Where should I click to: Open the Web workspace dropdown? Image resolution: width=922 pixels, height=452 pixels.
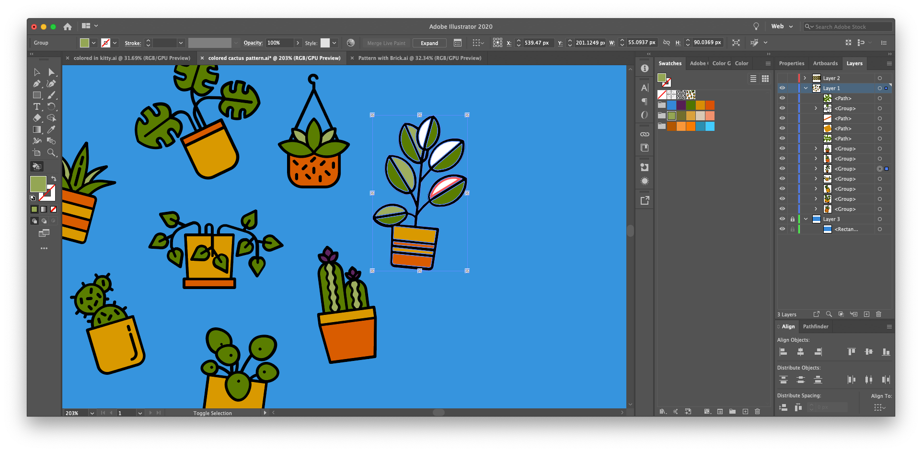pyautogui.click(x=782, y=26)
